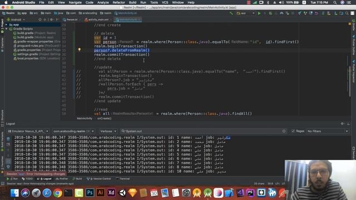Toggle the Regex checkbox in Logcat
Viewport: 356px width, 200px height.
293,131
